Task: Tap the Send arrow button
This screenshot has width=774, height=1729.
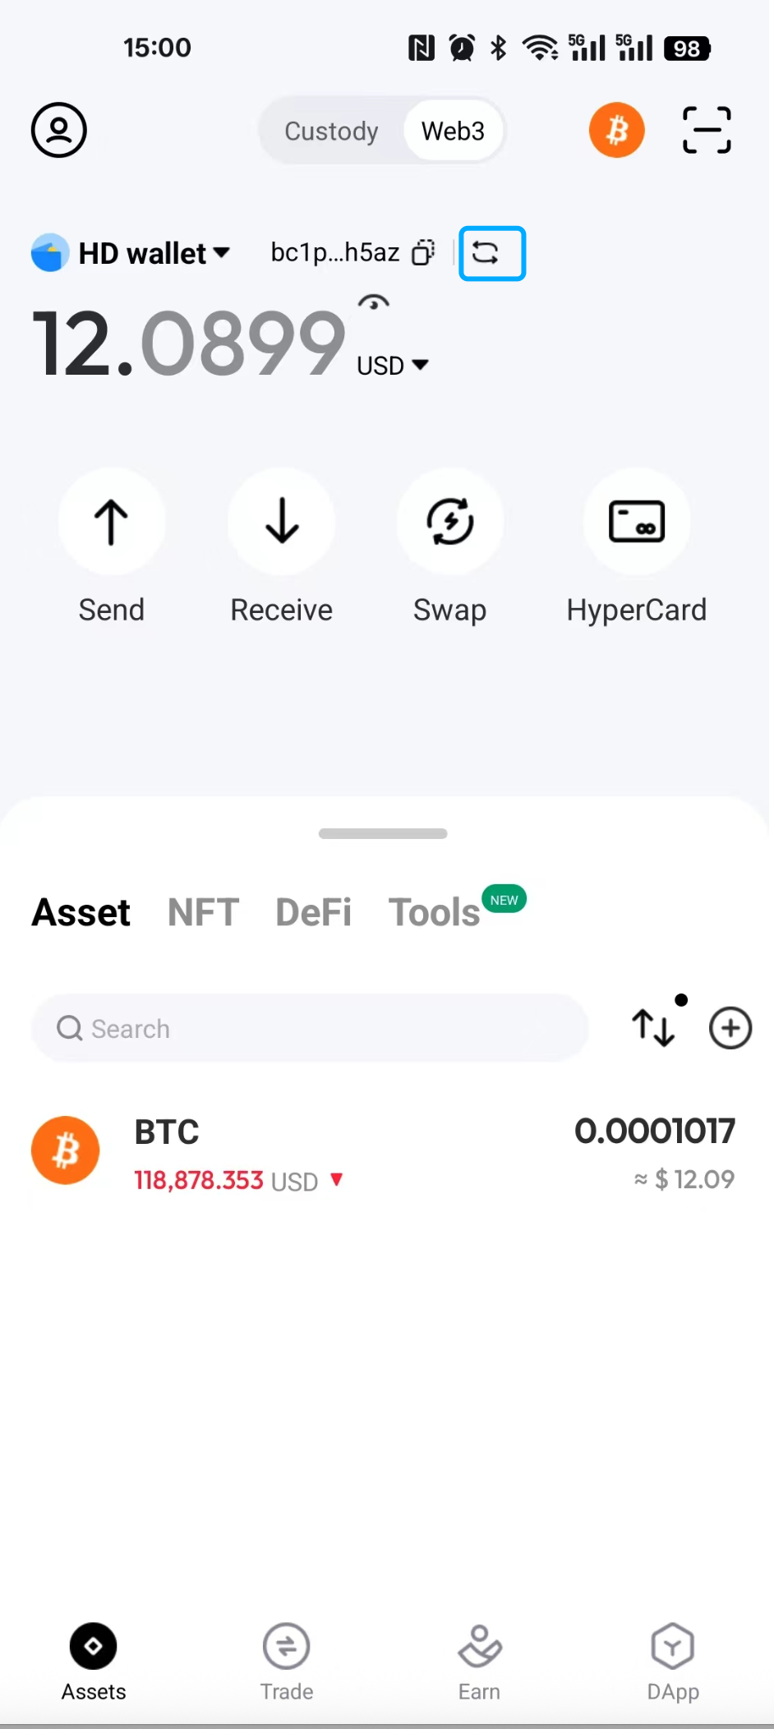Action: (x=112, y=522)
